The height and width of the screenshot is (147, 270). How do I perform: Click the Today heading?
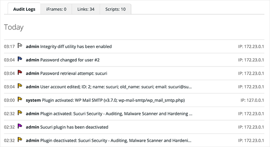[14, 27]
